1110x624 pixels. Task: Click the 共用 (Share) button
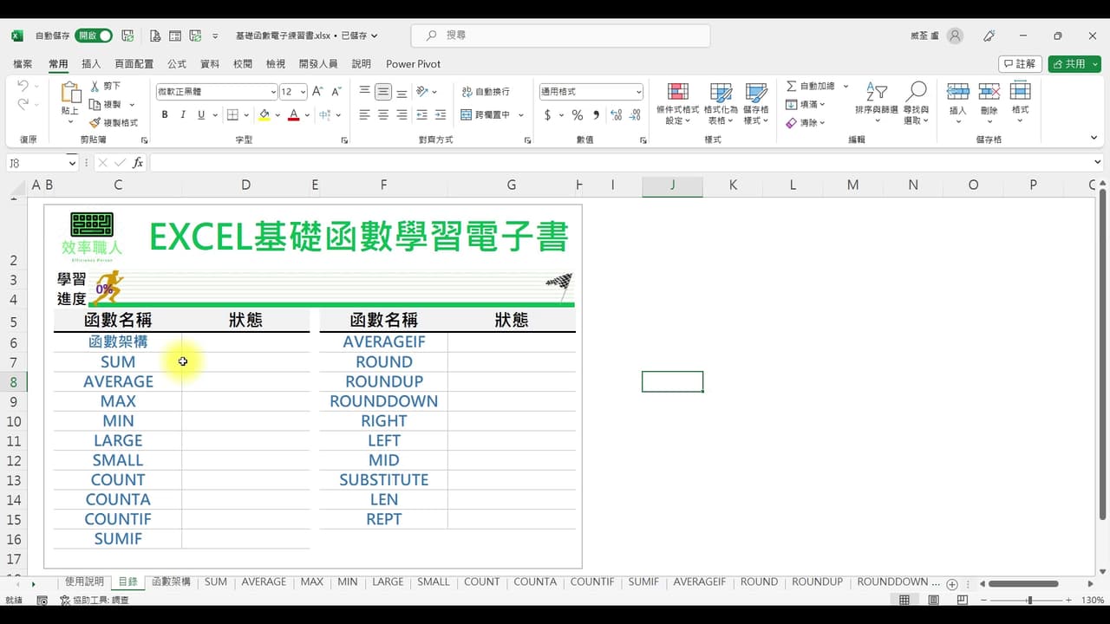pyautogui.click(x=1070, y=63)
